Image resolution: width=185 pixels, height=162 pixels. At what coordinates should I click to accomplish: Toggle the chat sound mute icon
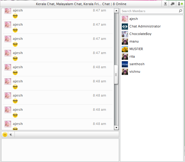[11, 135]
